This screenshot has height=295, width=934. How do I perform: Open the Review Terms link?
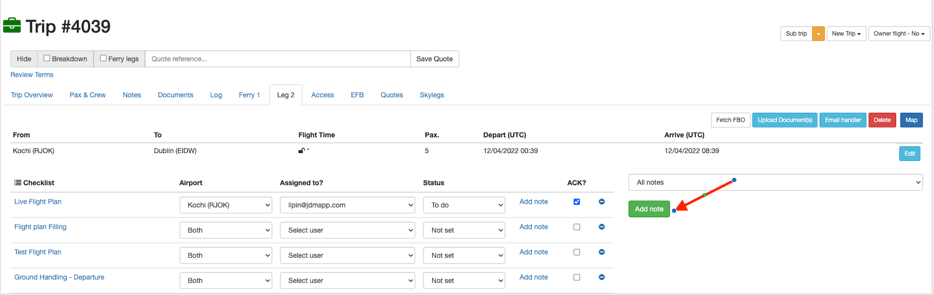tap(32, 75)
